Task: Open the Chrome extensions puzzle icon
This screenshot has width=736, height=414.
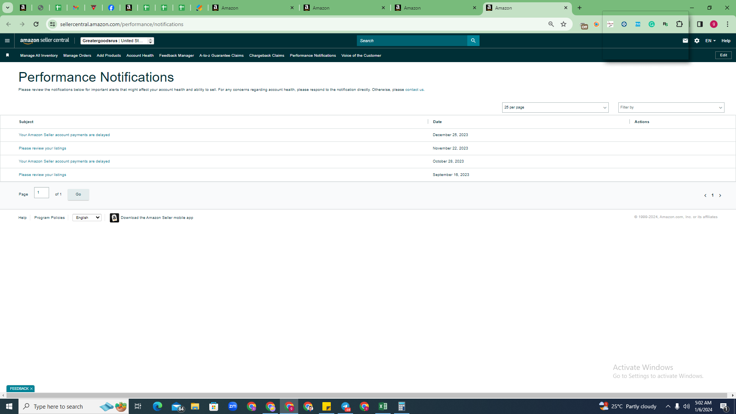Action: 679,24
